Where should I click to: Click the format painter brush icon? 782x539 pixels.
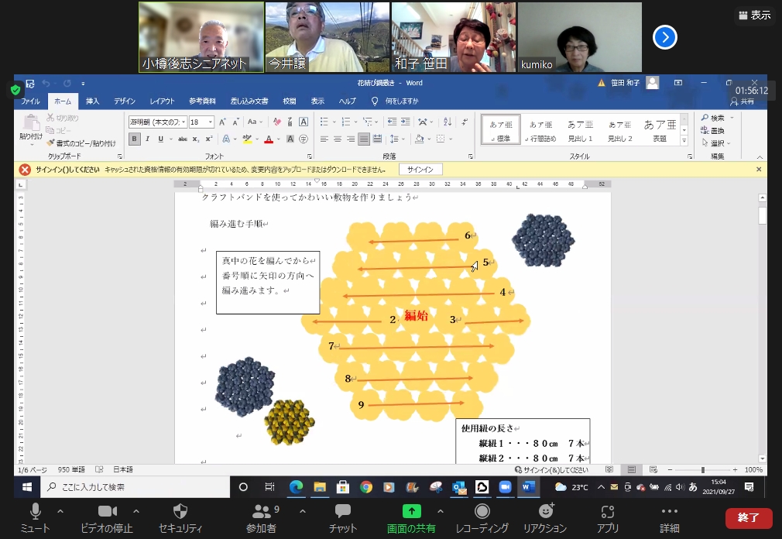(51, 143)
